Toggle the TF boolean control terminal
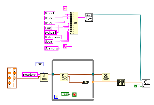Screen dimensions: 154x105 65,94
